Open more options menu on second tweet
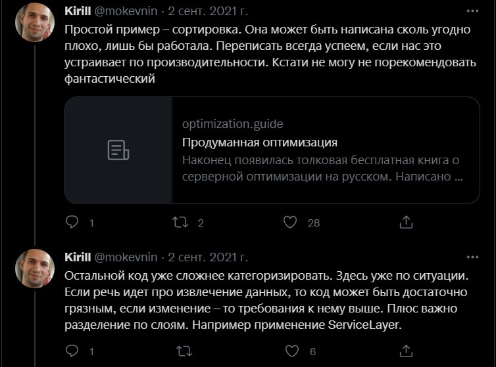496x367 pixels. coord(472,257)
